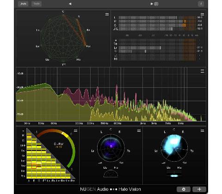Go to the previous preset with the left arrow
222x194 pixels.
click(x=70, y=4)
